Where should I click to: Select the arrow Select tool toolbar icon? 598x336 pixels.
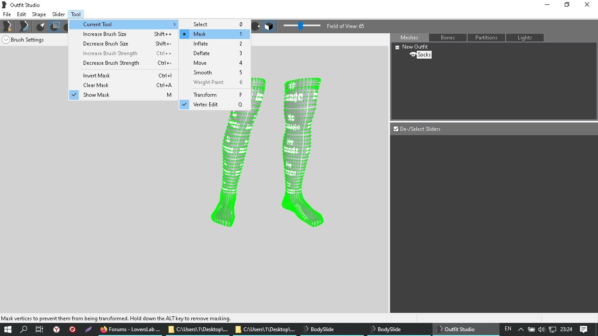(x=40, y=26)
